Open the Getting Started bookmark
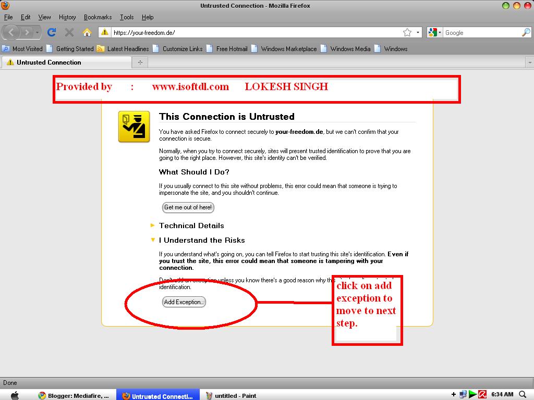Screen dimensions: 534x400 [70, 48]
